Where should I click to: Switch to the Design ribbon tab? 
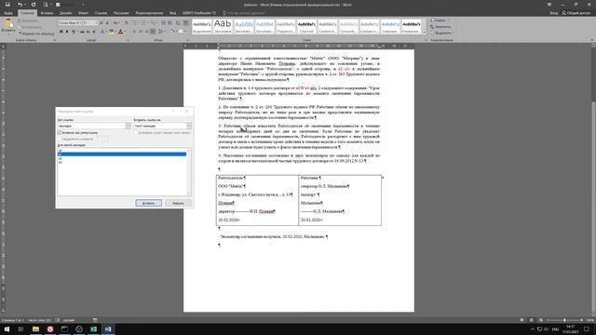[x=66, y=13]
